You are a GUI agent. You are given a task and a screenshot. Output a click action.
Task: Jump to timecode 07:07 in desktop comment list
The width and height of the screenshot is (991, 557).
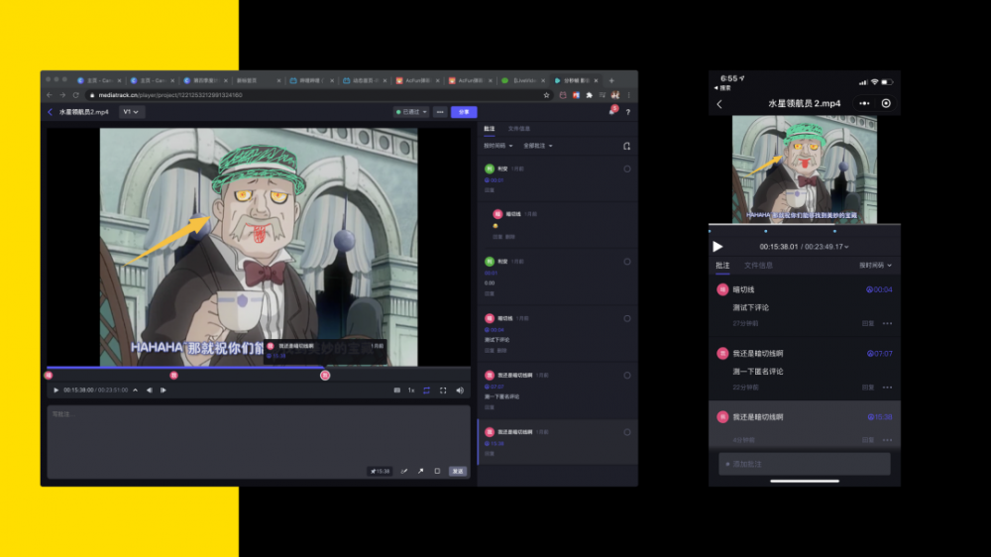click(495, 387)
